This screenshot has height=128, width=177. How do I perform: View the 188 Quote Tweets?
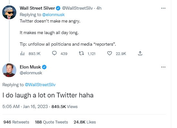[51, 122]
